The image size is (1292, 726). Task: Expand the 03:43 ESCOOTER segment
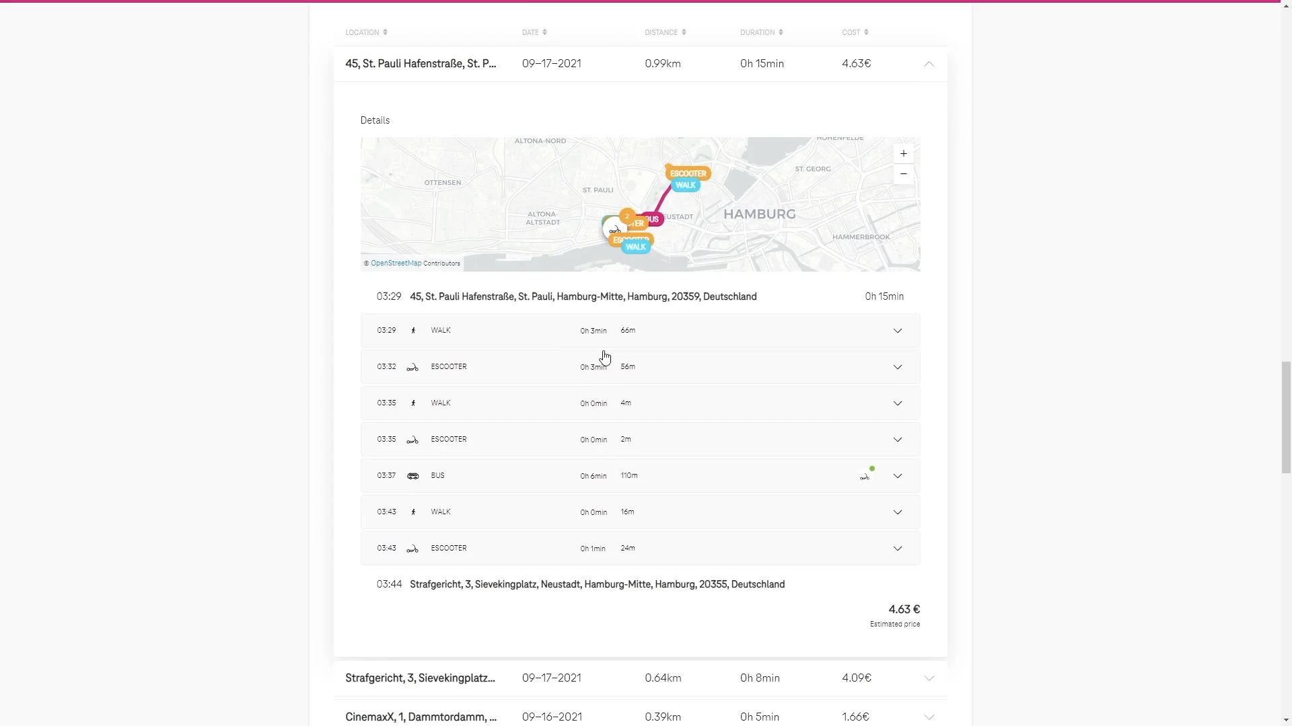tap(897, 549)
